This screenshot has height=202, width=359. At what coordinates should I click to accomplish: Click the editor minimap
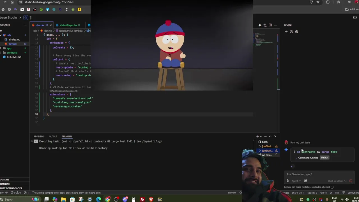pyautogui.click(x=265, y=39)
